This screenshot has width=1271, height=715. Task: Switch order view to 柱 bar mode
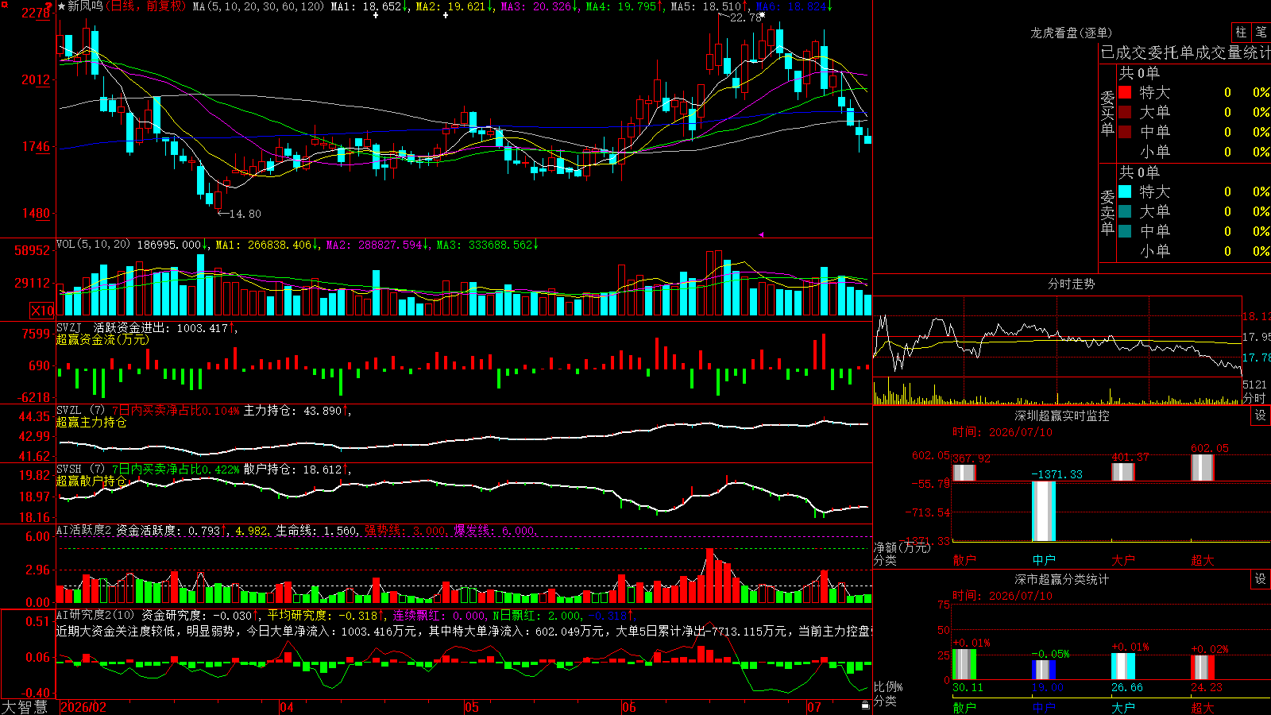pos(1241,32)
